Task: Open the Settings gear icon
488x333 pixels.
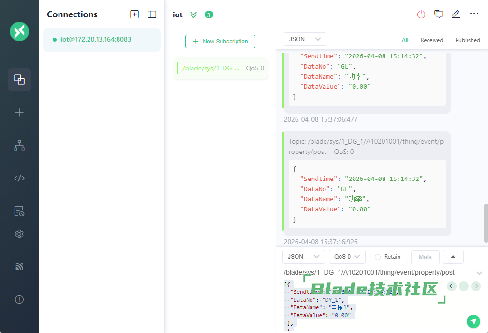Action: click(19, 234)
